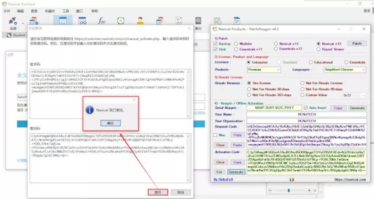Open the User toolbar icon
Viewport: 374px width, 199px height.
(x=140, y=21)
